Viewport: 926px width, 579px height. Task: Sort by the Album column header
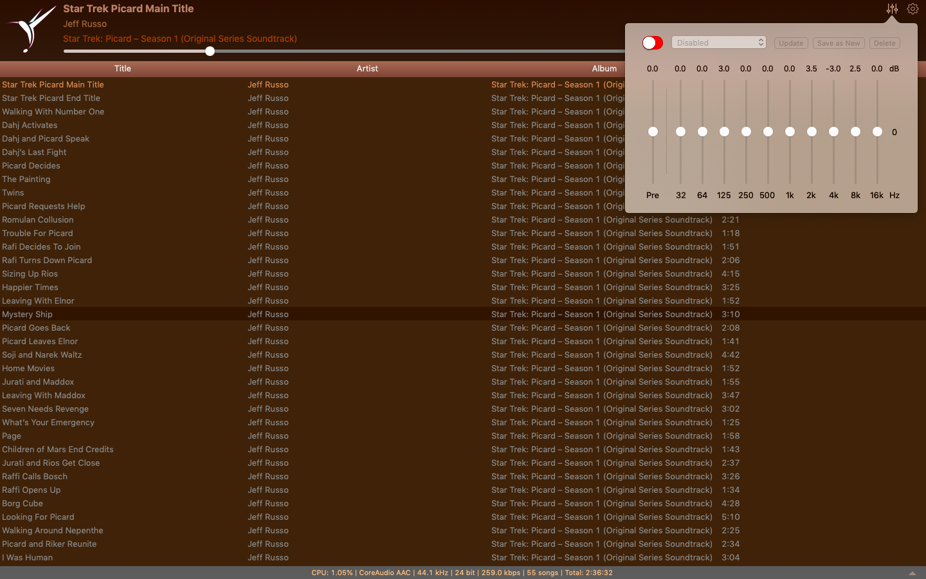pos(604,68)
